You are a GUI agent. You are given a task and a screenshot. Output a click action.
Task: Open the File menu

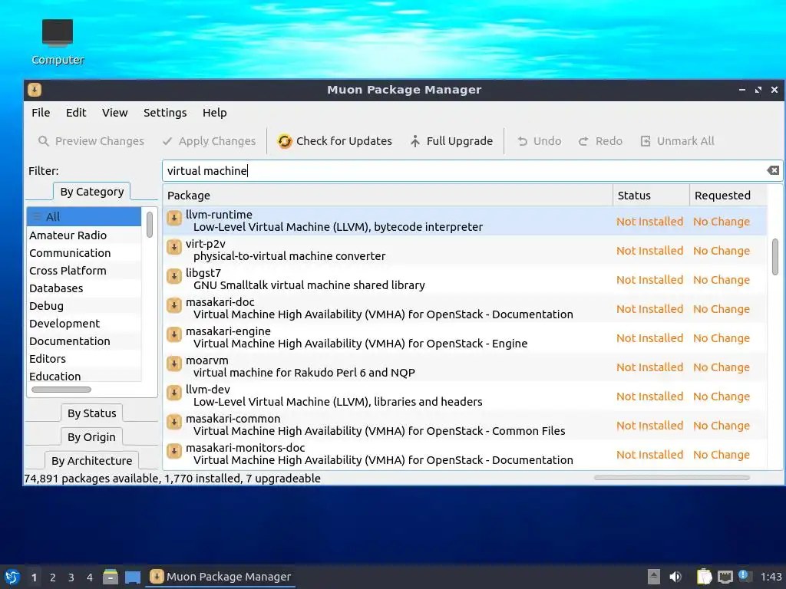point(41,113)
